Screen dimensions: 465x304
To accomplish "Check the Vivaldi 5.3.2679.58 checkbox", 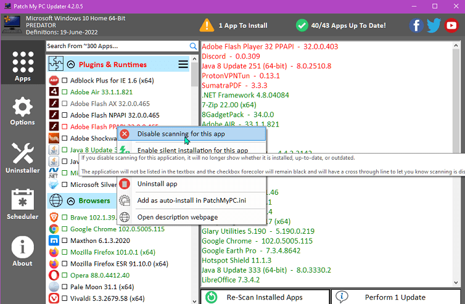I will pyautogui.click(x=64, y=298).
